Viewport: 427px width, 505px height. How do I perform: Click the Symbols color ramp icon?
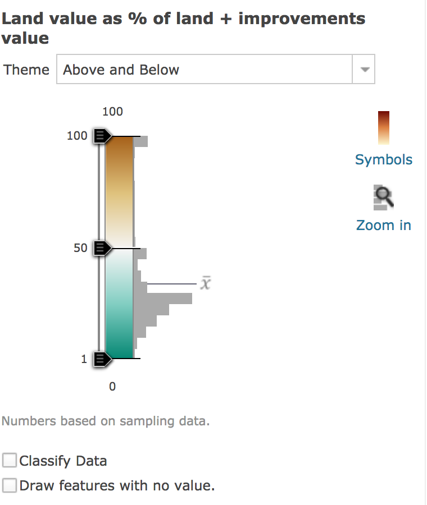pyautogui.click(x=384, y=128)
